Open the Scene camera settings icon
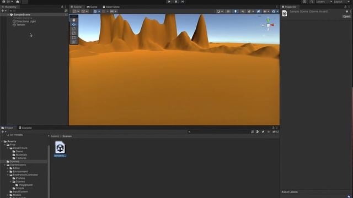This screenshot has height=198, width=353. pyautogui.click(x=265, y=11)
